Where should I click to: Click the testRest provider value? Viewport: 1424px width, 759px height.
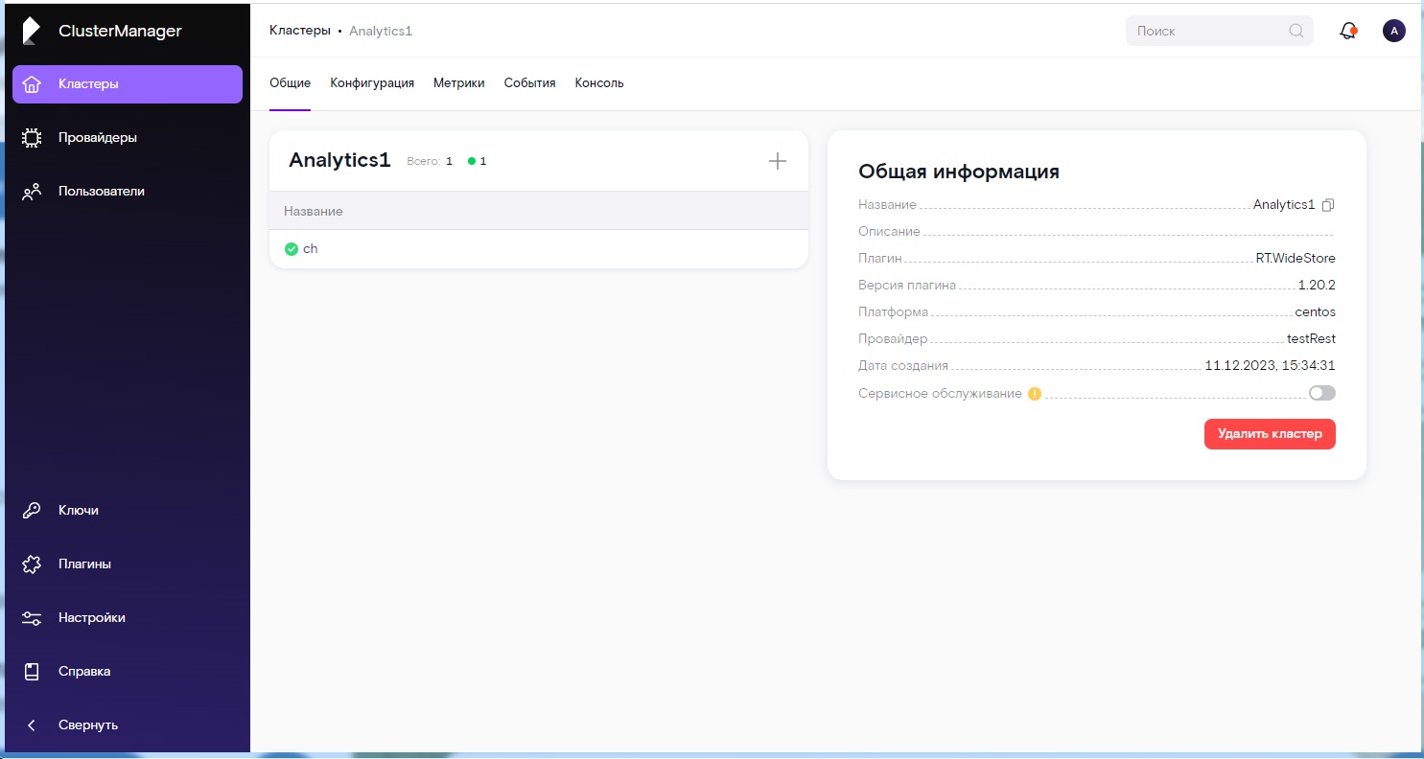1311,338
